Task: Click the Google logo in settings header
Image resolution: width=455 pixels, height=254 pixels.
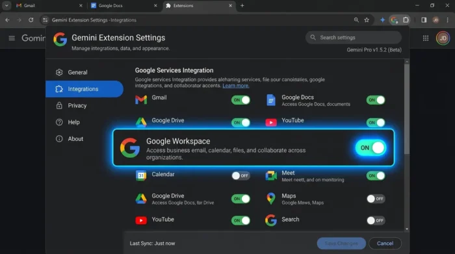Action: (x=60, y=40)
